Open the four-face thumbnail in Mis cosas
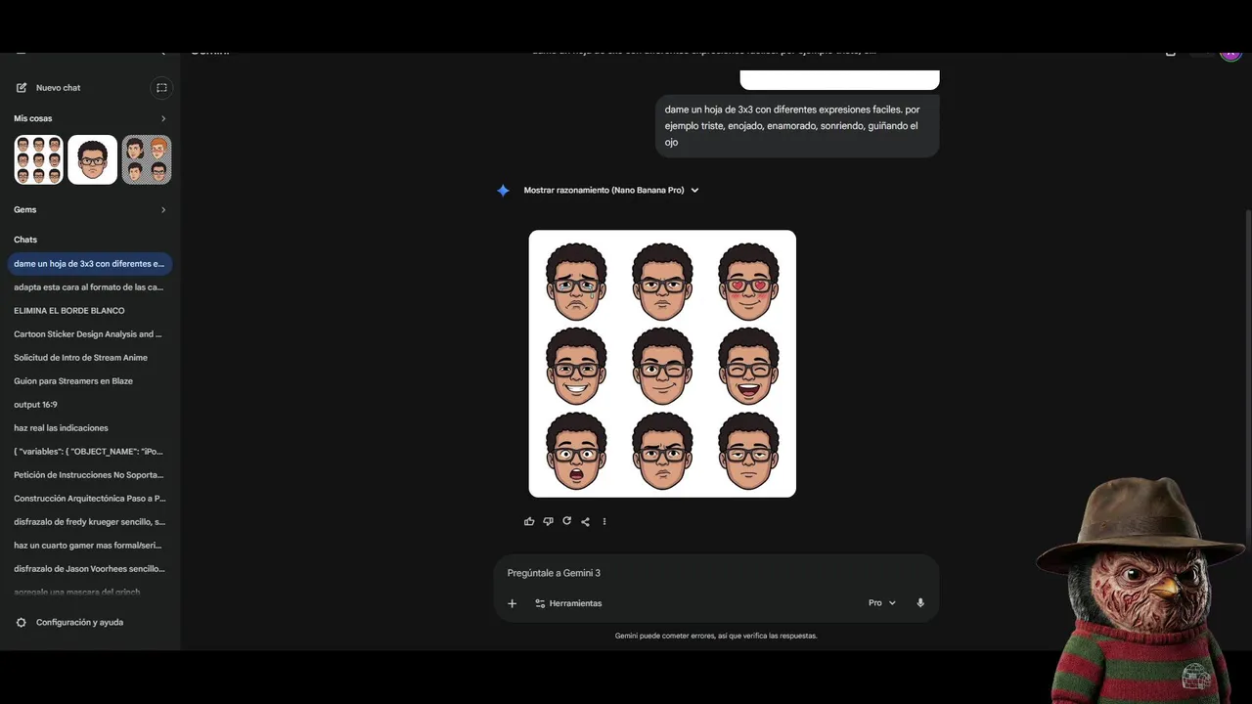Viewport: 1252px width, 704px height. [x=147, y=159]
